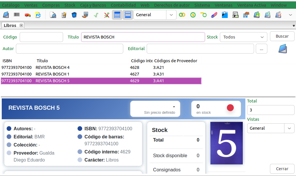Select the REVISTA BOSCH 1 row
The image size is (296, 176).
point(101,74)
